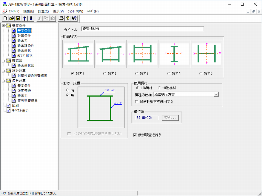Select 有 for concrete slab
The height and width of the screenshot is (196, 262).
(68, 90)
